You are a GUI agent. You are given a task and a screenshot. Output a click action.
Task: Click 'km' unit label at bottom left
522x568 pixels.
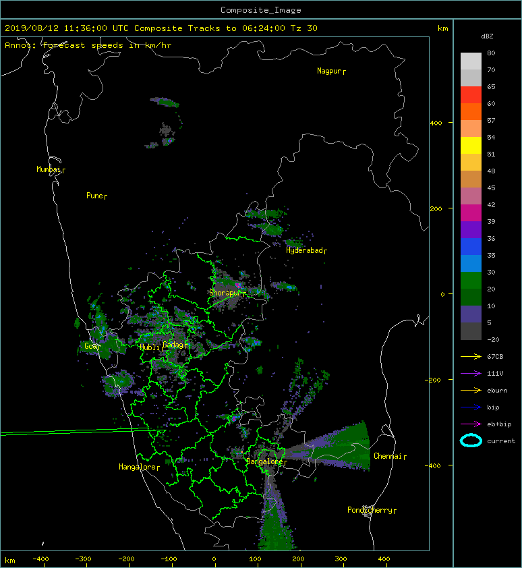click(x=10, y=561)
